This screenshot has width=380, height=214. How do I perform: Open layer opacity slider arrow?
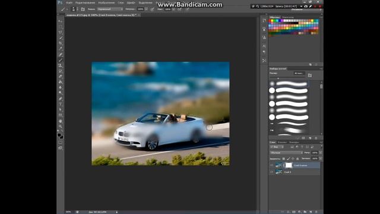point(321,153)
